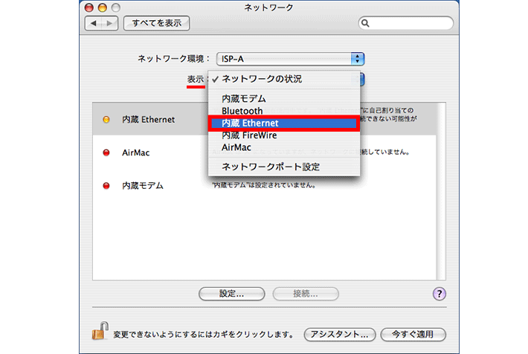
Task: Click the magnifying glass in search field
Action: click(367, 24)
